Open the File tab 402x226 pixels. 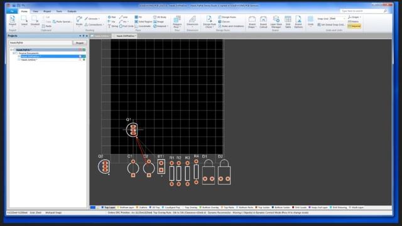[12, 11]
